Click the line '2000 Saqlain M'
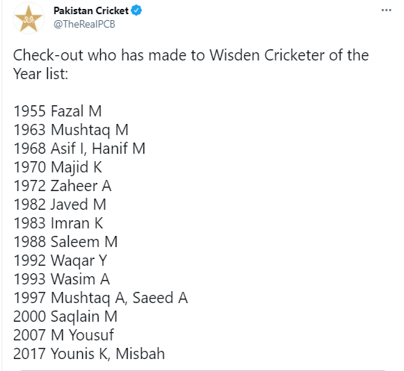Screen dimensions: 404x371 point(66,317)
